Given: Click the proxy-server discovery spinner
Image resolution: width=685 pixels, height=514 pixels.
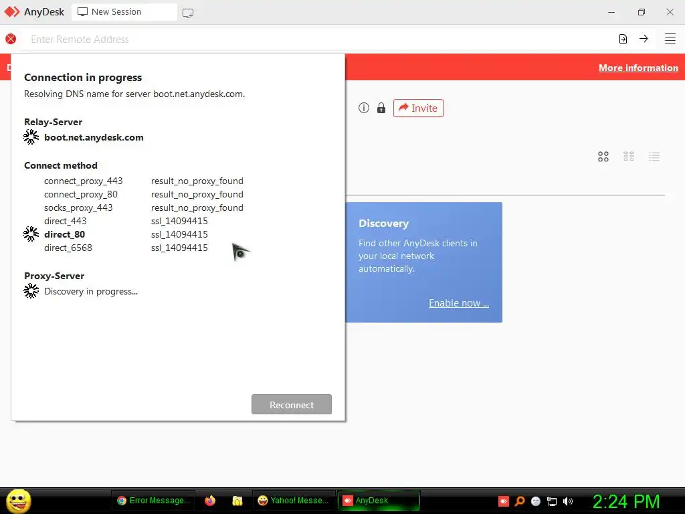Looking at the screenshot, I should point(31,290).
